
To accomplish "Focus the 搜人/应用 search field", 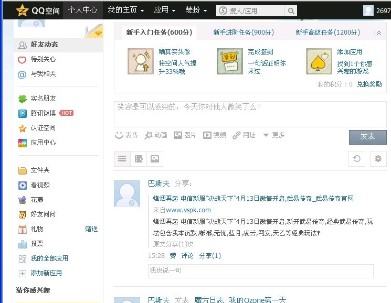I will click(251, 10).
